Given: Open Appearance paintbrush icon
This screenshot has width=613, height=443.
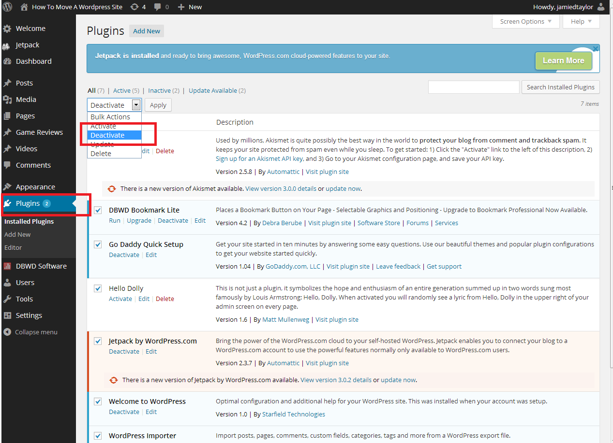Looking at the screenshot, I should [7, 187].
